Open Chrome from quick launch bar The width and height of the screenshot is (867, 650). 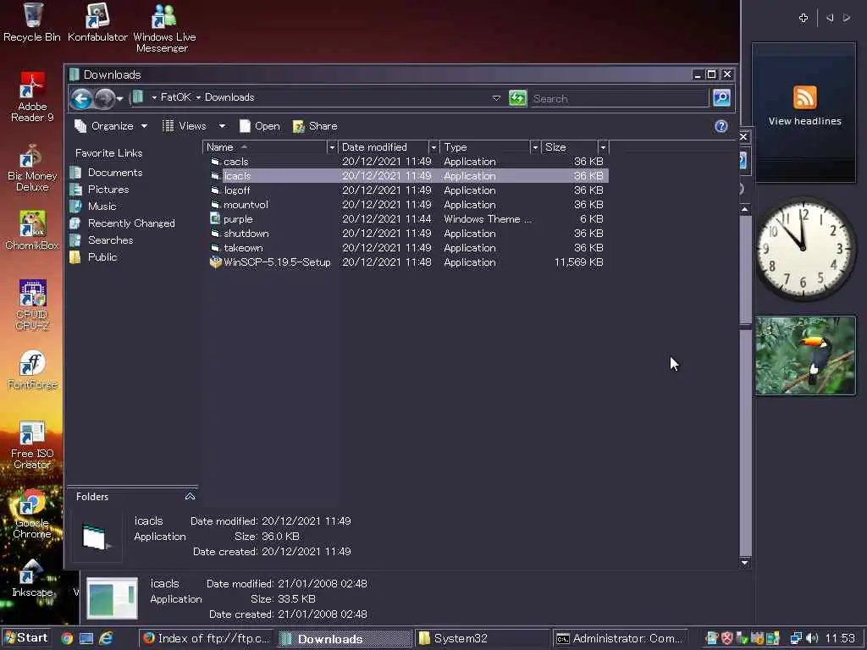tap(67, 638)
